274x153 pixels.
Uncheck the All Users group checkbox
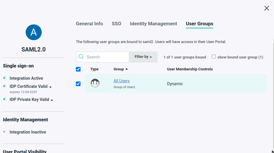click(78, 84)
